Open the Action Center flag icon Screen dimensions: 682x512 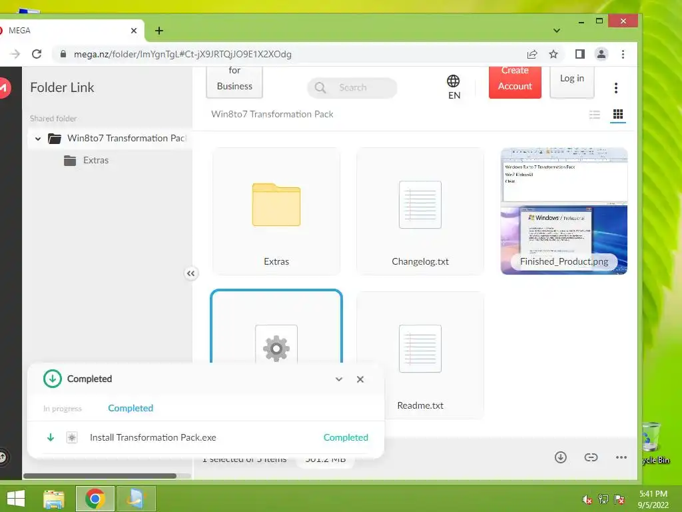(619, 499)
